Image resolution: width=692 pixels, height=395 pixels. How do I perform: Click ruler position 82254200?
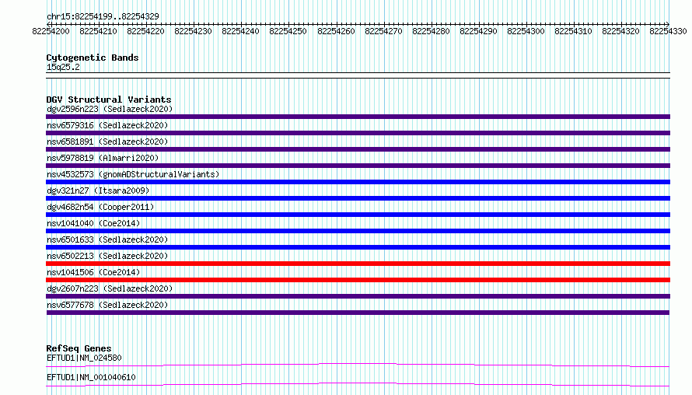pos(51,31)
